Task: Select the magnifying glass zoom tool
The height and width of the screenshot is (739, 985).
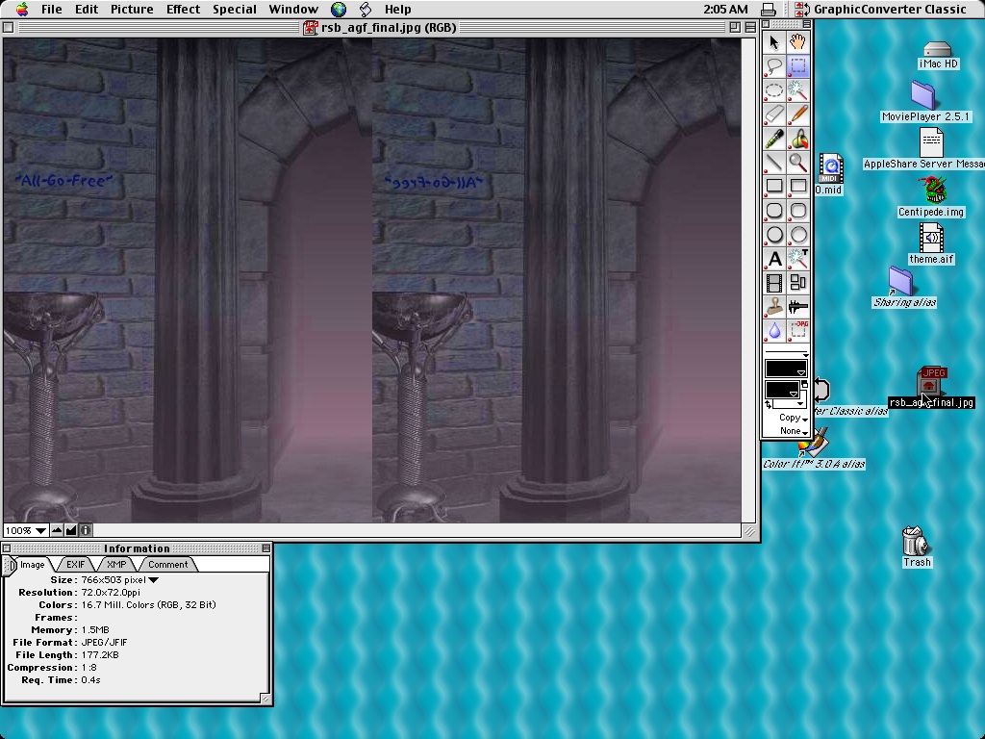Action: (x=797, y=162)
